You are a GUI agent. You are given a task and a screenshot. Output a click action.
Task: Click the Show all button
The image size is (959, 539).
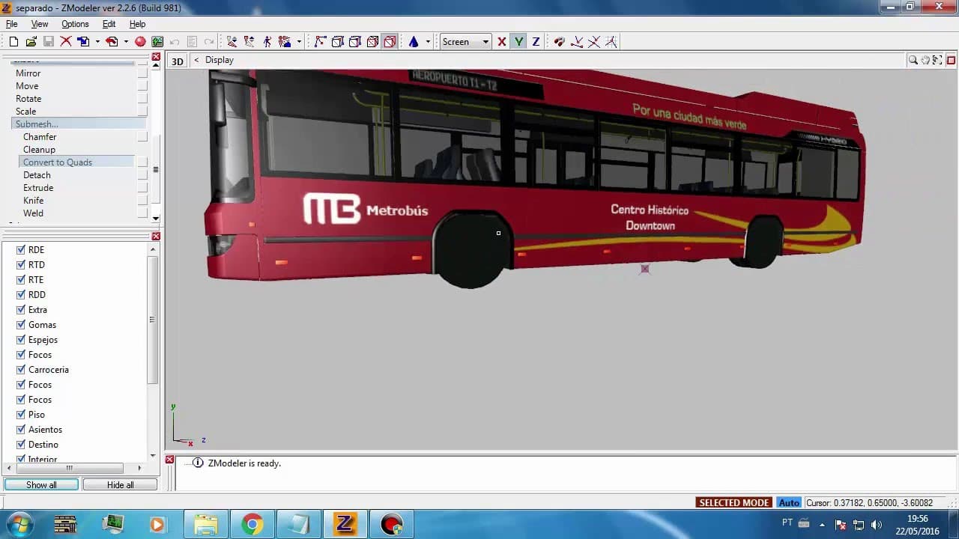[x=41, y=485]
